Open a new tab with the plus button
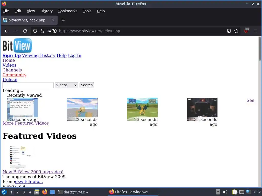The height and width of the screenshot is (196, 262). [x=63, y=20]
